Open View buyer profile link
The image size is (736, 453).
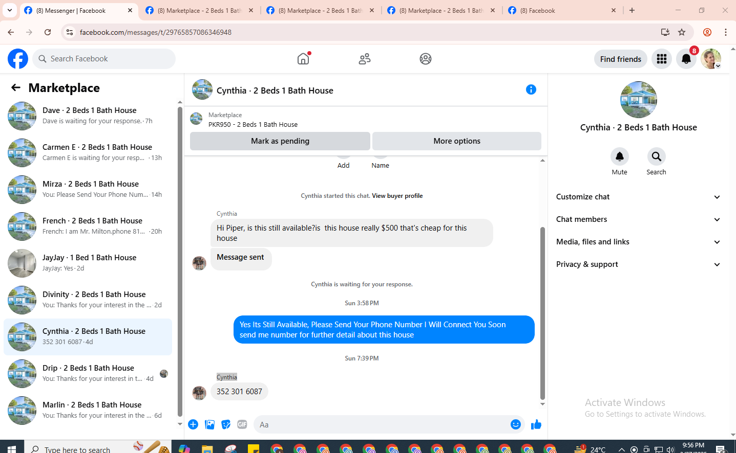[x=397, y=196]
